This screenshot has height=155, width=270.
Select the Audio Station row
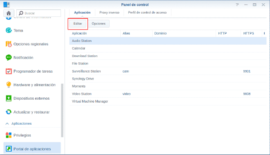(168, 41)
